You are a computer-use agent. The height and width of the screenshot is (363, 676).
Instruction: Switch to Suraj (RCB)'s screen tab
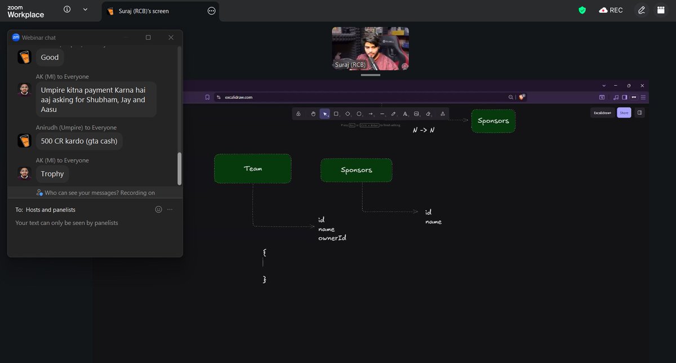[144, 10]
